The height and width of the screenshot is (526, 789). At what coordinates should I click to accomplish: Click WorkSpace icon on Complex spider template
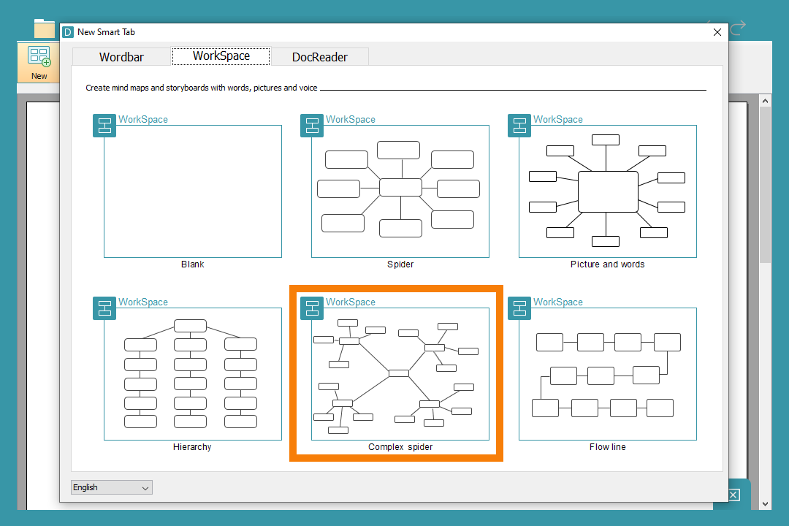point(312,308)
